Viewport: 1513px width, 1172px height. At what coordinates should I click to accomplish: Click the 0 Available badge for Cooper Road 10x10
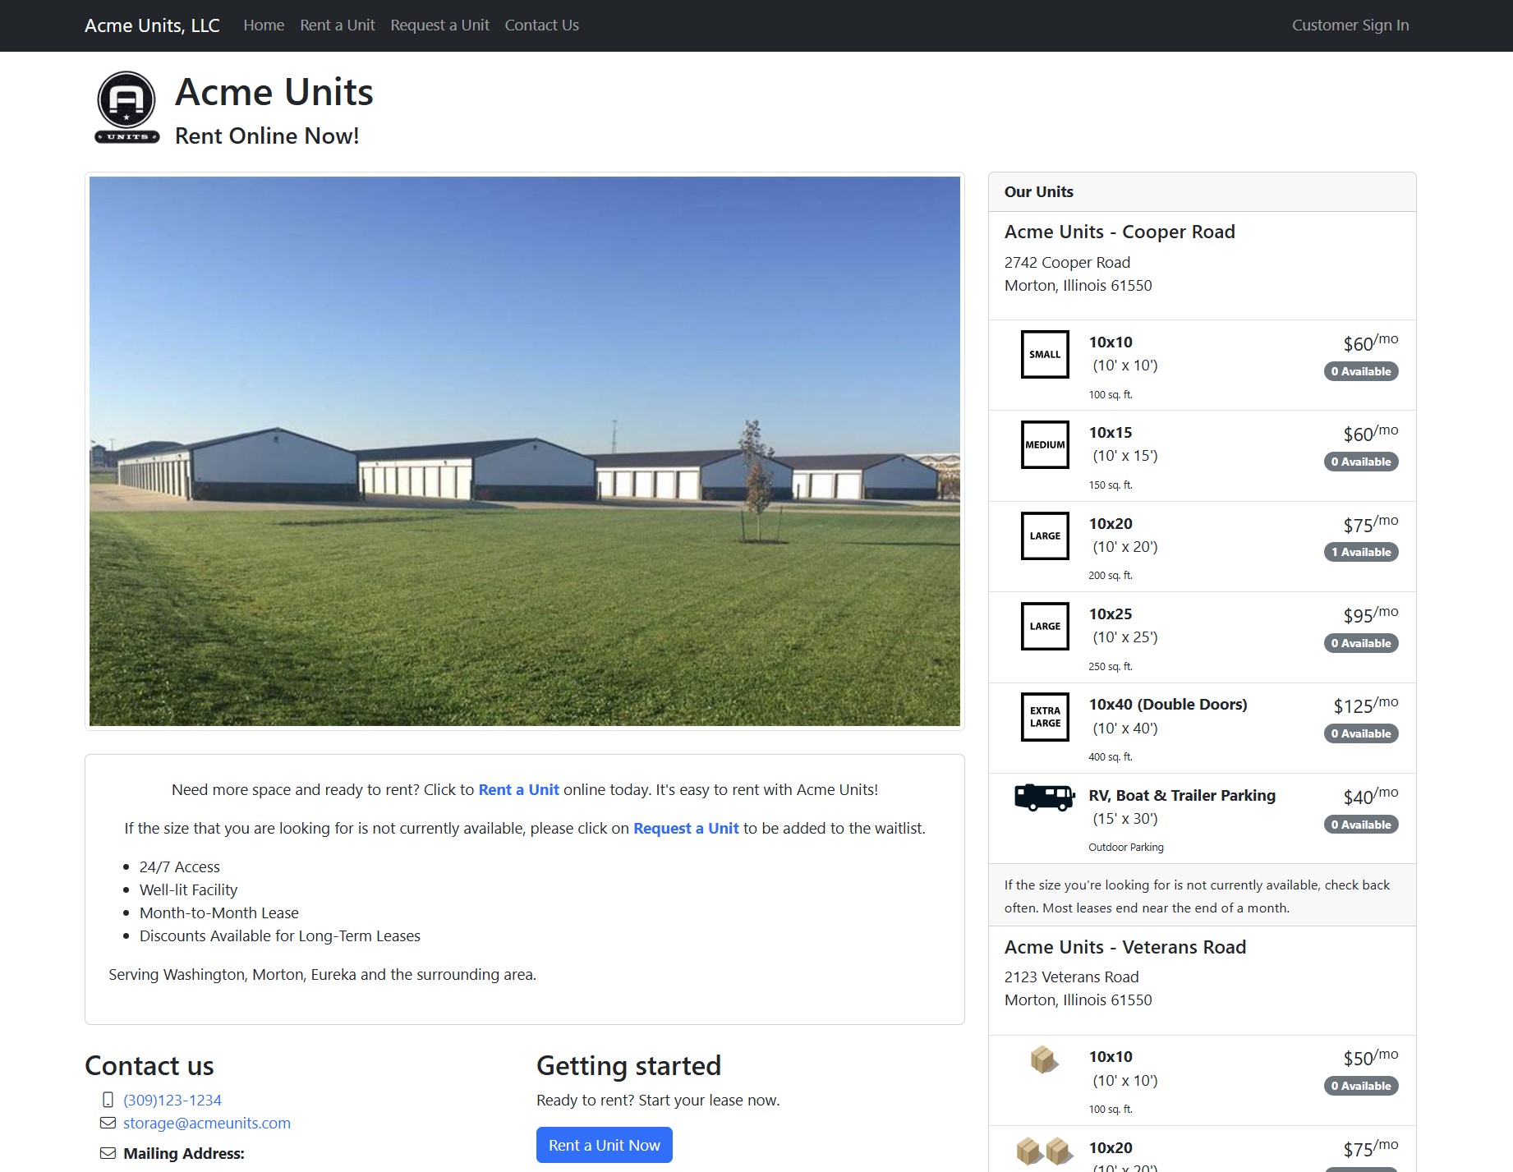(1361, 371)
